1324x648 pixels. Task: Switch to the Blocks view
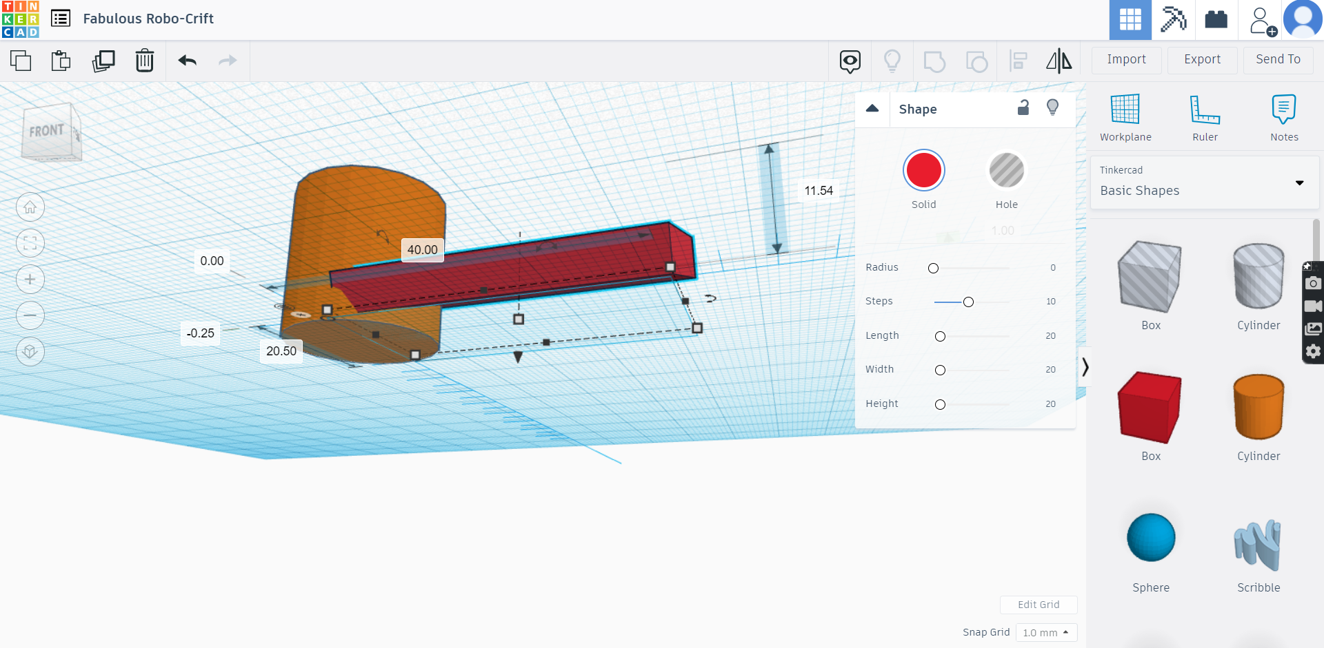[1174, 20]
